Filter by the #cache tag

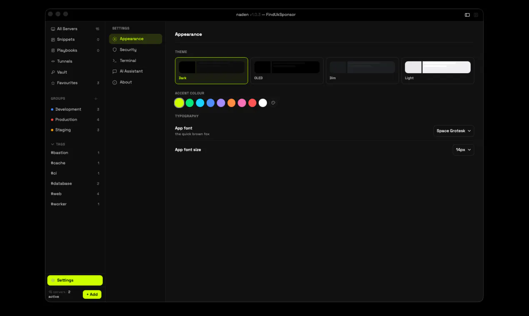(75, 163)
